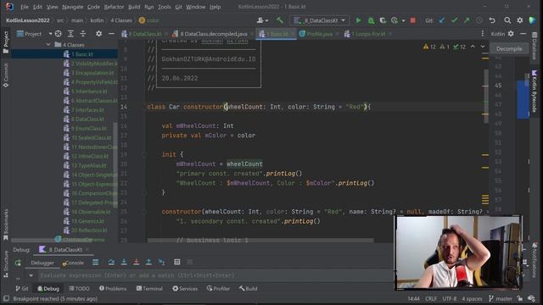Screen dimensions: 543x305
Task: Rollback changes with the undo arrow icon
Action: [x=492, y=20]
